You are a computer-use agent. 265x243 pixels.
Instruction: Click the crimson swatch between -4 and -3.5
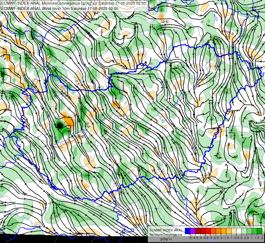coord(203,231)
